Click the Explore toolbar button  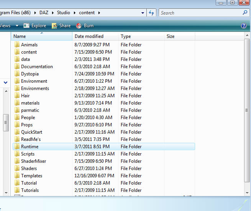[x=35, y=26]
